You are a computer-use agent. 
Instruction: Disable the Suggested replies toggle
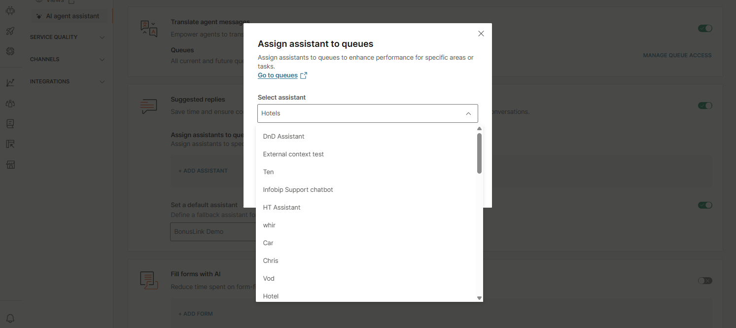click(705, 106)
